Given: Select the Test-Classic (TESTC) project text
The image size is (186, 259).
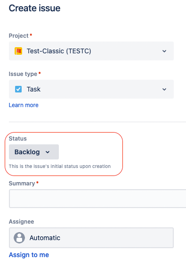Looking at the screenshot, I should (x=59, y=51).
